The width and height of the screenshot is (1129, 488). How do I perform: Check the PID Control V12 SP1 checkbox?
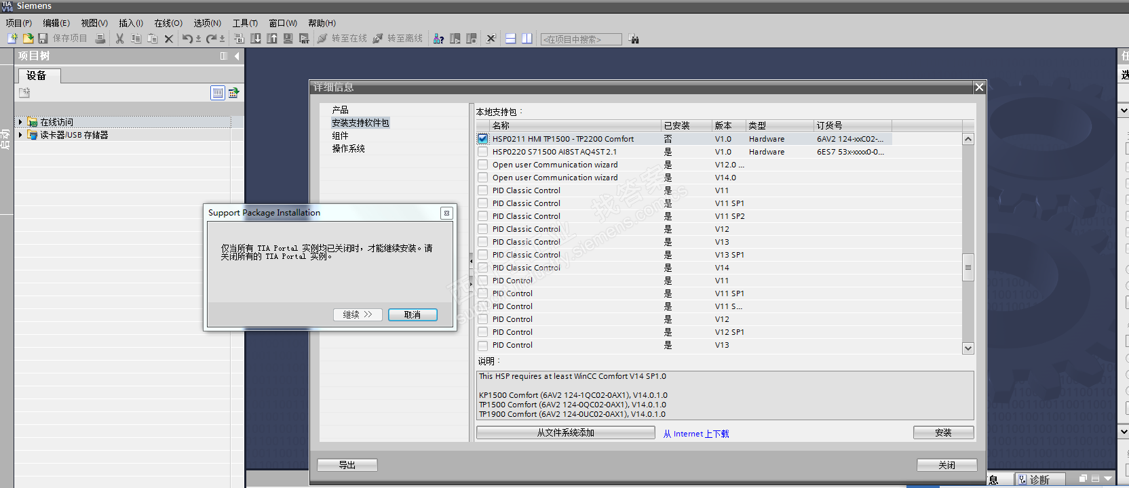click(483, 332)
